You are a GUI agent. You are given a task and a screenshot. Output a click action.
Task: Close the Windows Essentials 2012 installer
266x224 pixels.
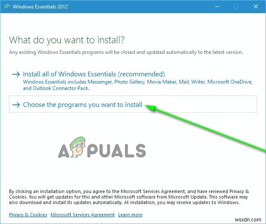tap(256, 6)
